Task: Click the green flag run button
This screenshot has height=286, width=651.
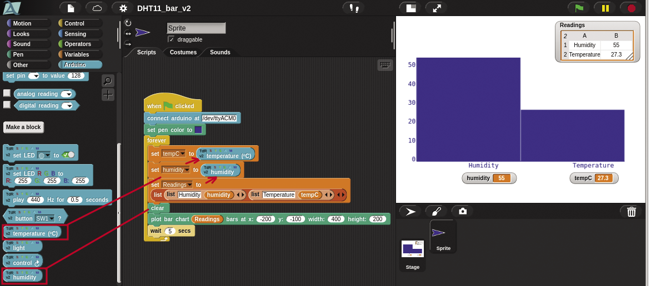Action: 579,8
